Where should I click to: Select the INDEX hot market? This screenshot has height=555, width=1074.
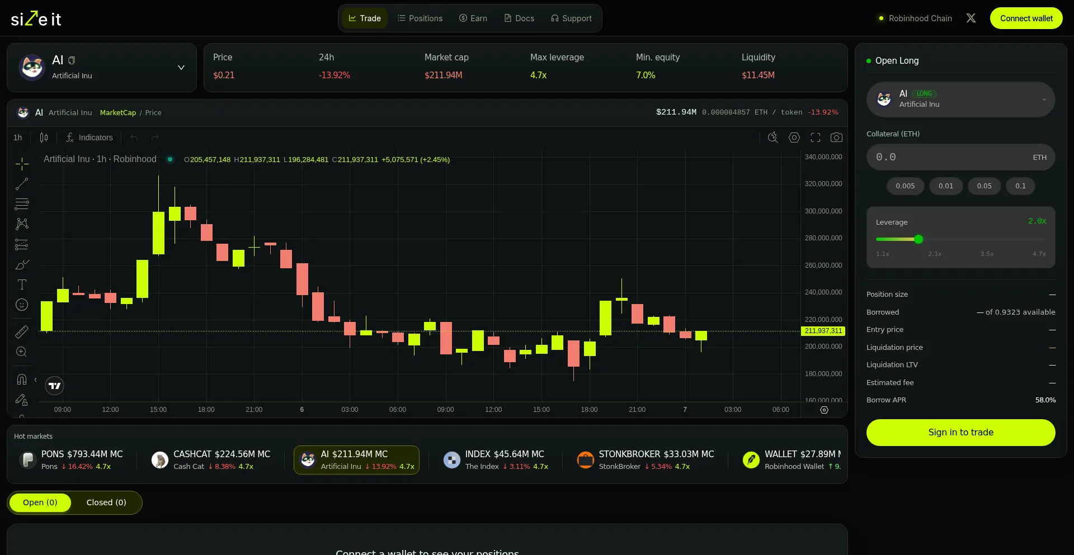click(x=496, y=460)
